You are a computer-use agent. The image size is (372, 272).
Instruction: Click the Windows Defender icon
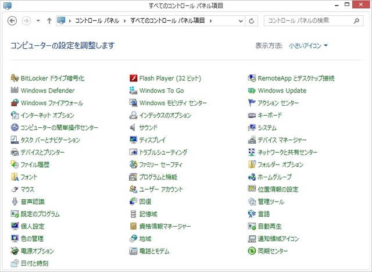click(x=15, y=90)
